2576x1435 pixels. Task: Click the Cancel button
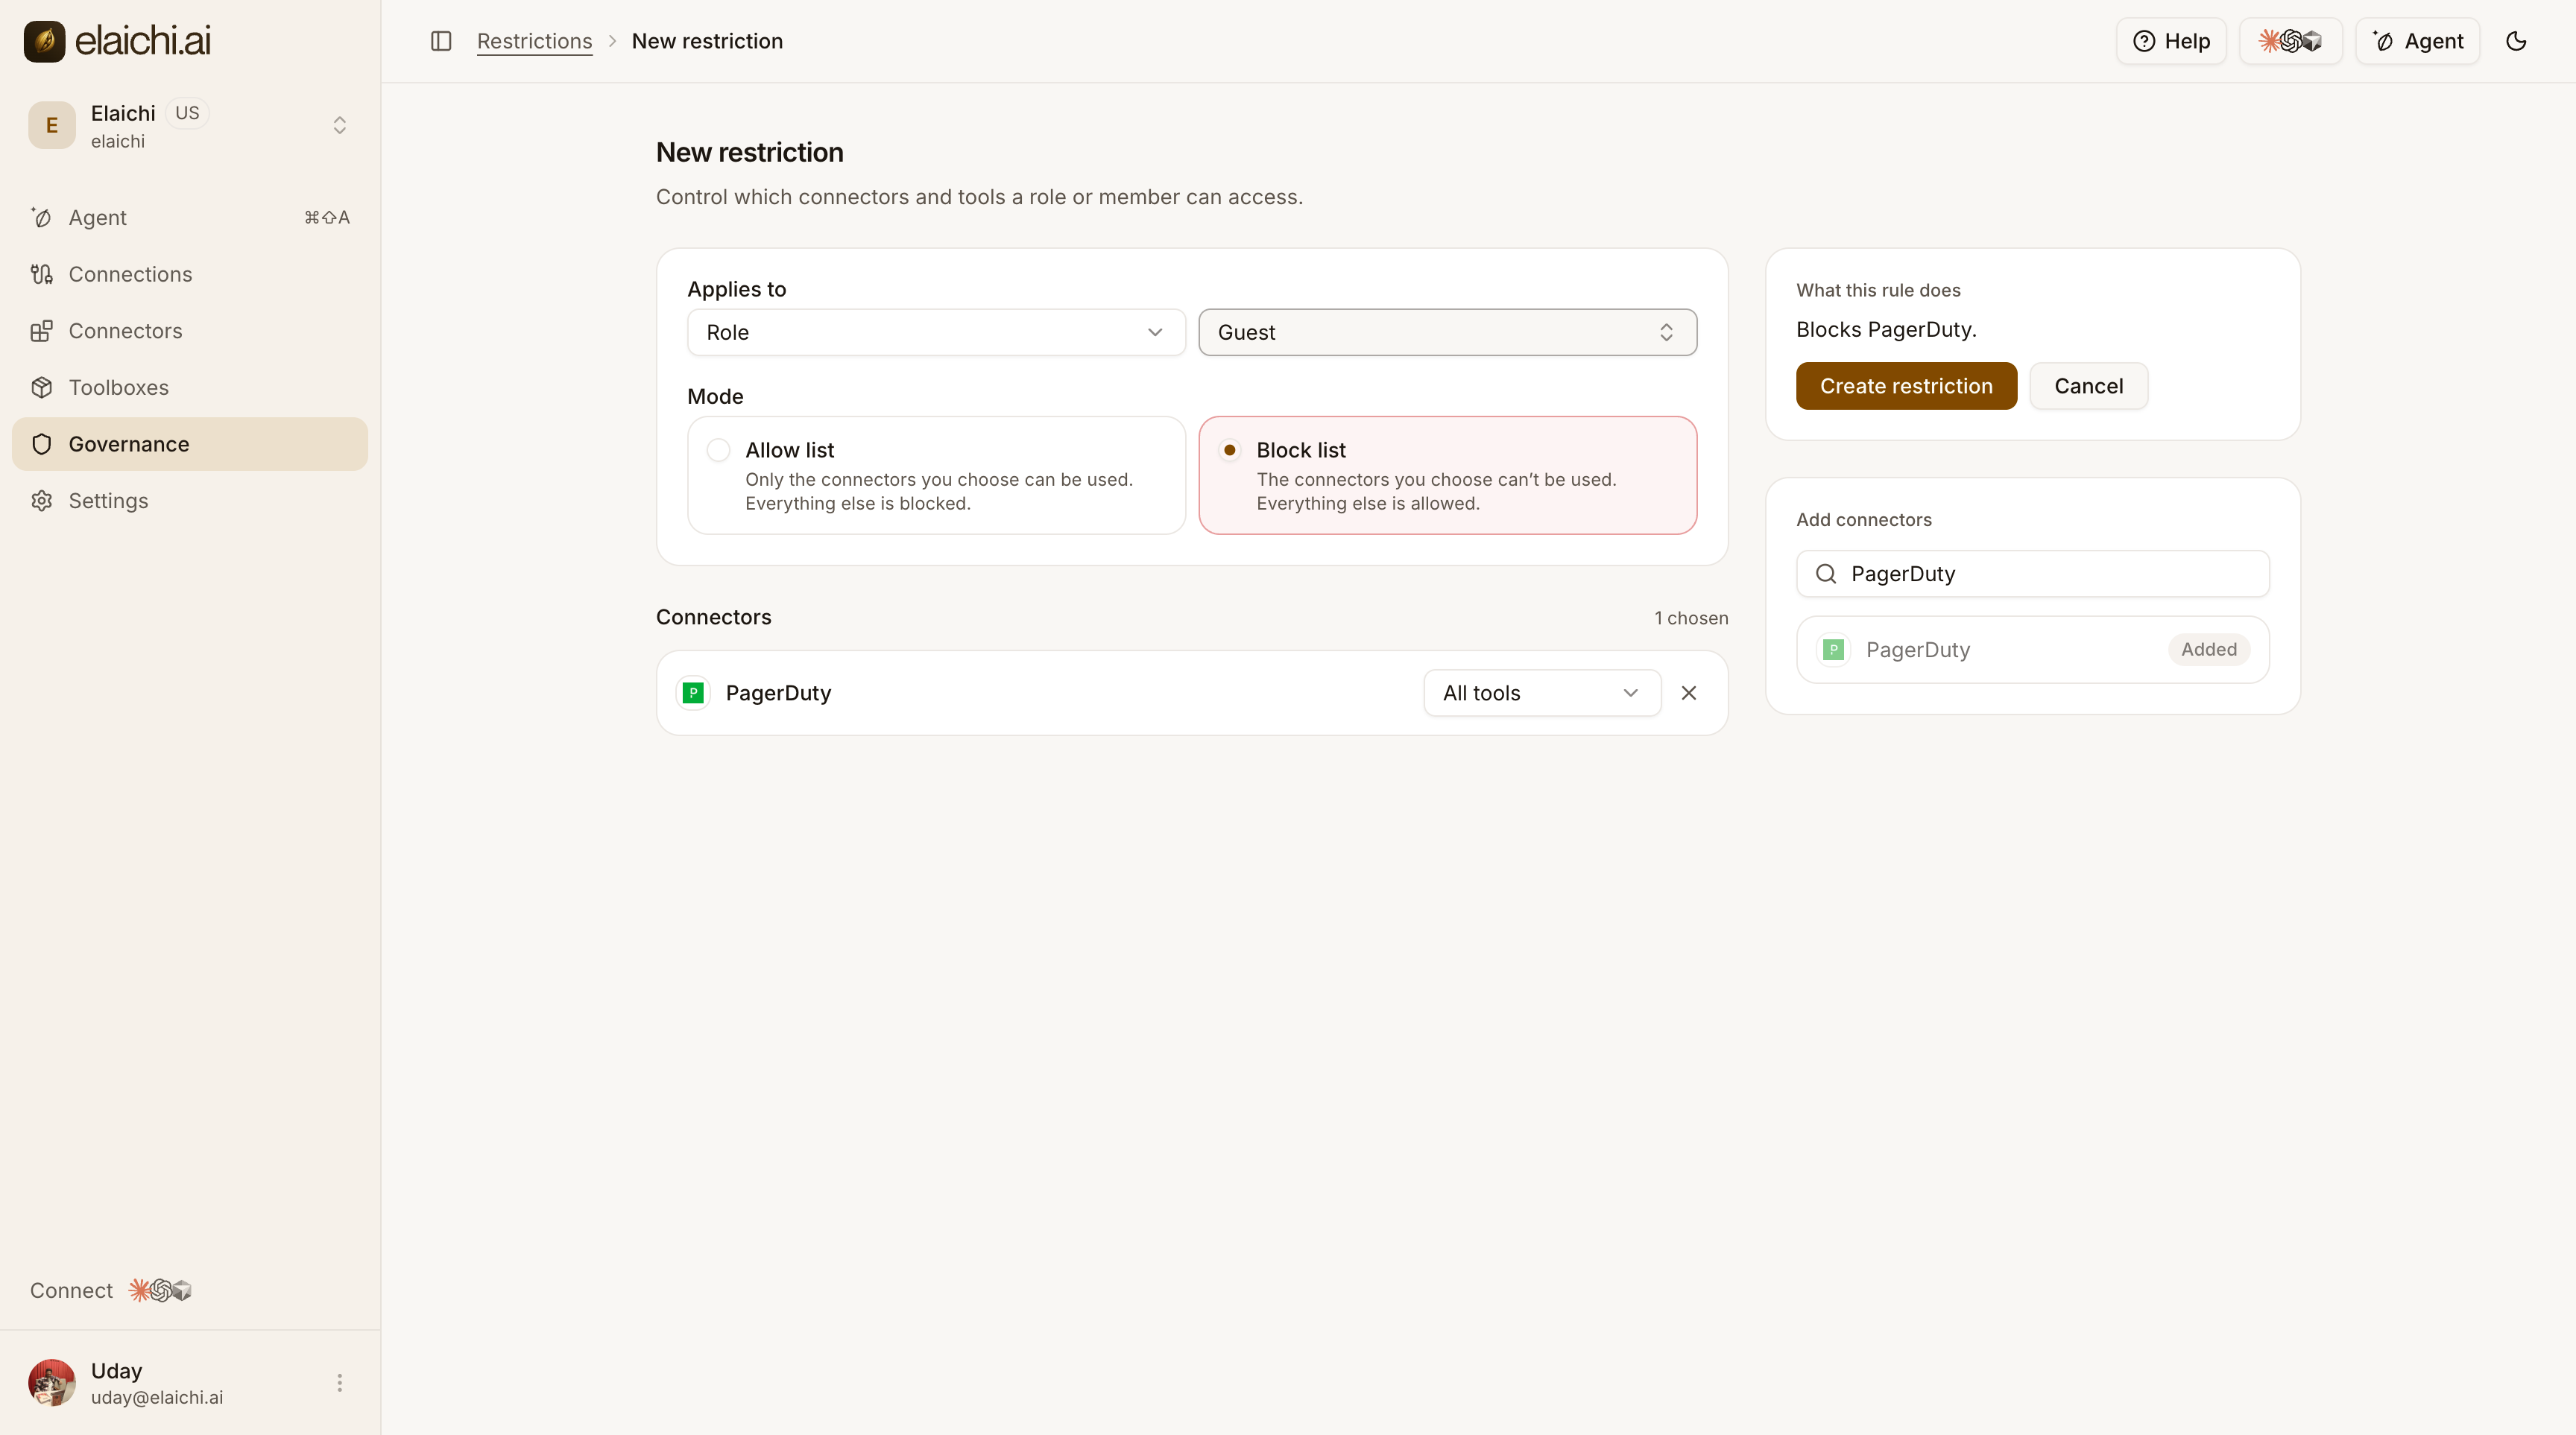click(2088, 386)
